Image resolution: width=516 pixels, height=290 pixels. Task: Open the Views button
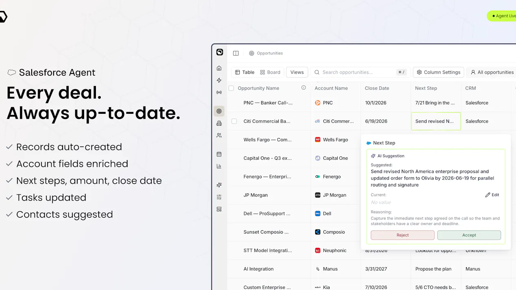point(297,72)
